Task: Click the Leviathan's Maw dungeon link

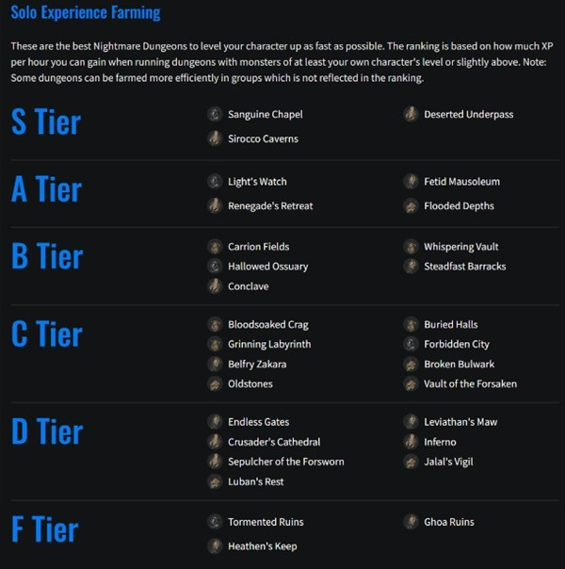Action: point(460,422)
